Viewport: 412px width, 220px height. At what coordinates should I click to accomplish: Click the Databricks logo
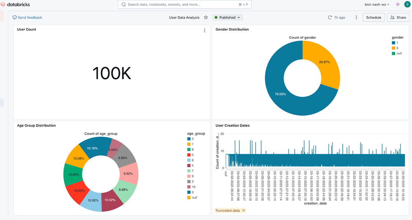16,5
